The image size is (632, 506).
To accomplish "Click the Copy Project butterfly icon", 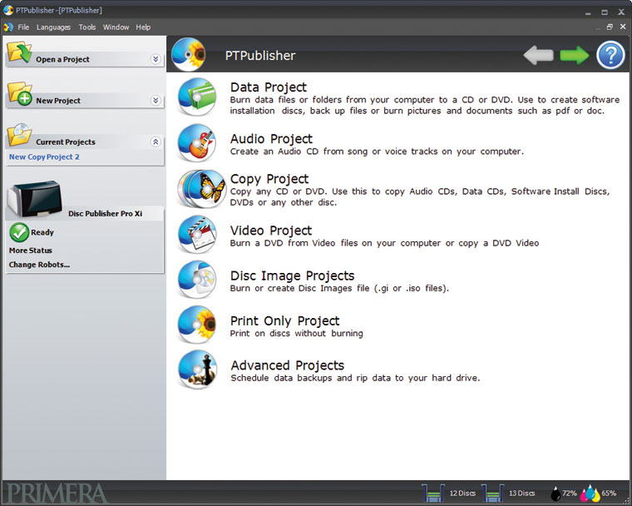I will (x=201, y=189).
